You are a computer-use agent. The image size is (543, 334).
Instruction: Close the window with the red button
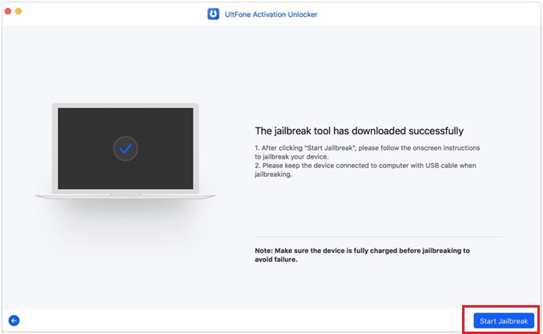pyautogui.click(x=8, y=11)
